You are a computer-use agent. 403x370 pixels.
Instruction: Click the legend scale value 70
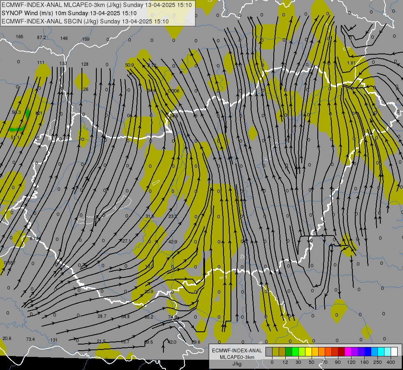[x=325, y=362]
